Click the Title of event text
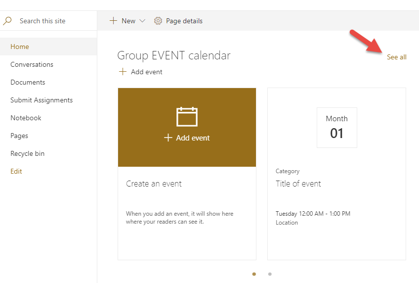Viewport: 419px width, 283px height. point(298,184)
